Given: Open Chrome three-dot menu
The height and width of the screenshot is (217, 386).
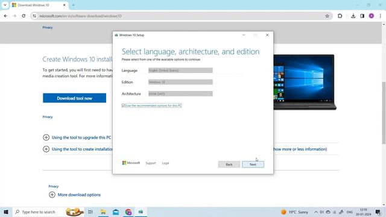Looking at the screenshot, I should coord(381,16).
